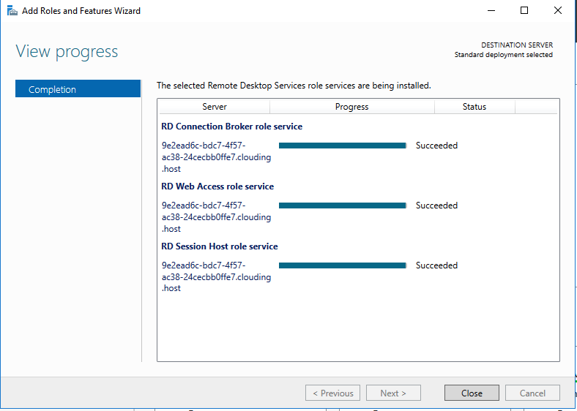Click Succeeded status for RD Web Access
Screen dimensions: 577x411
click(437, 205)
